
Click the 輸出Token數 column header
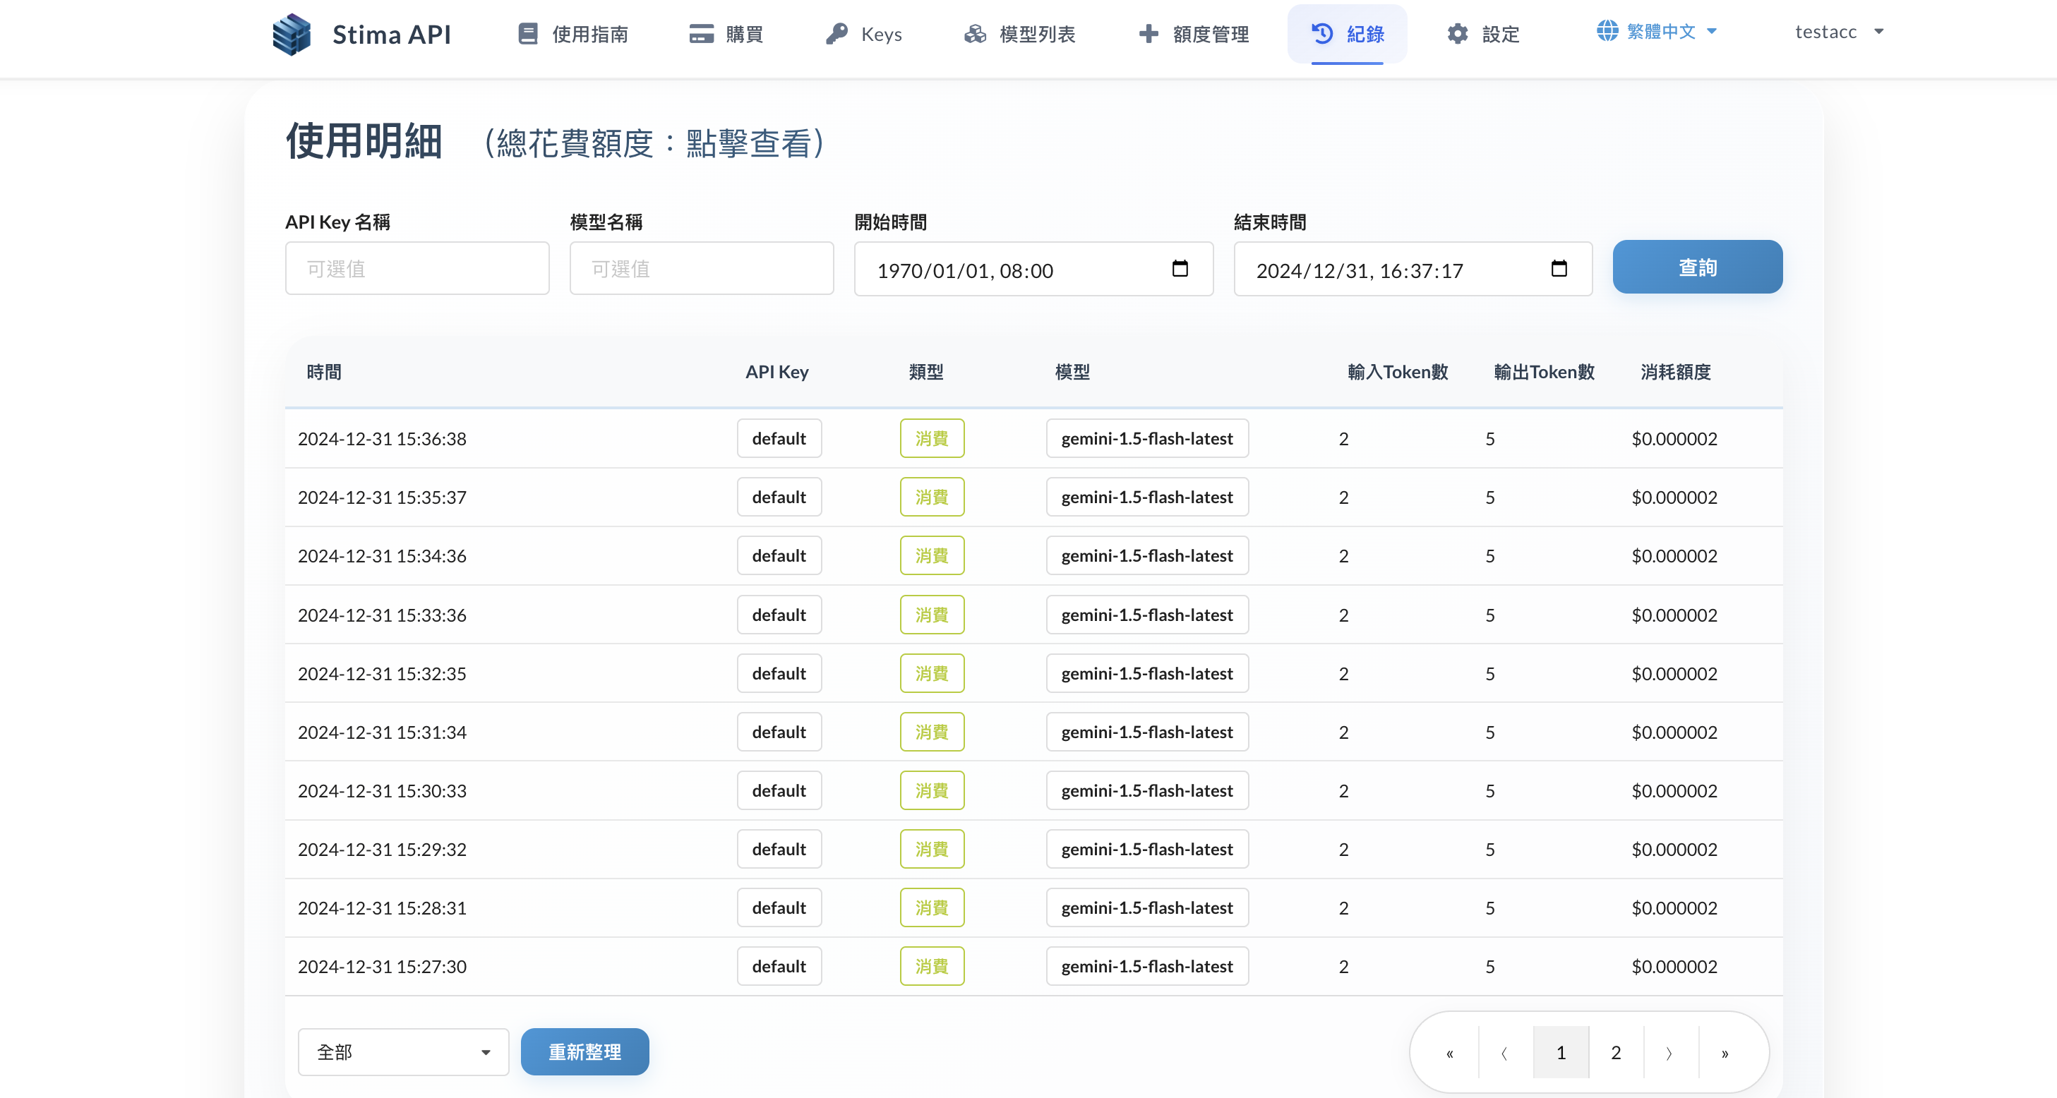point(1544,372)
